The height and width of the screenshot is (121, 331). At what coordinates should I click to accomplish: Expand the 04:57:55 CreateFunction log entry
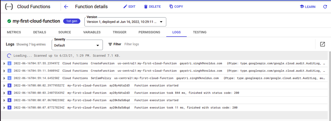tap(4, 63)
